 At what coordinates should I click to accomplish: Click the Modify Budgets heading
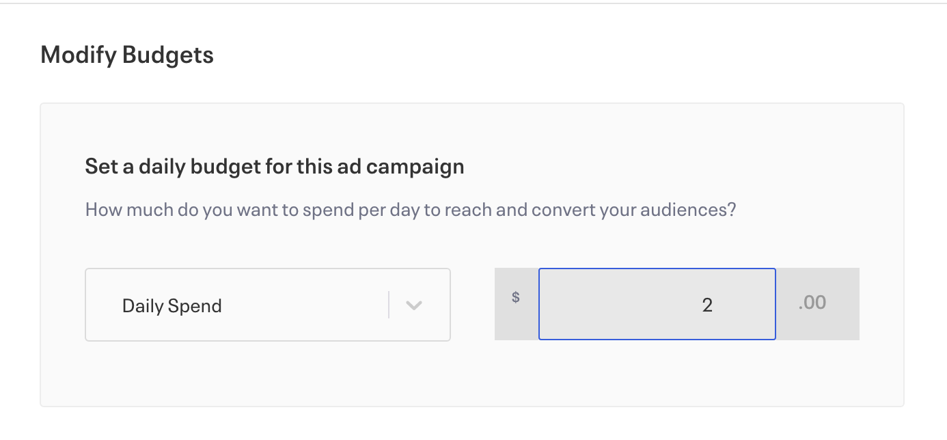point(127,55)
